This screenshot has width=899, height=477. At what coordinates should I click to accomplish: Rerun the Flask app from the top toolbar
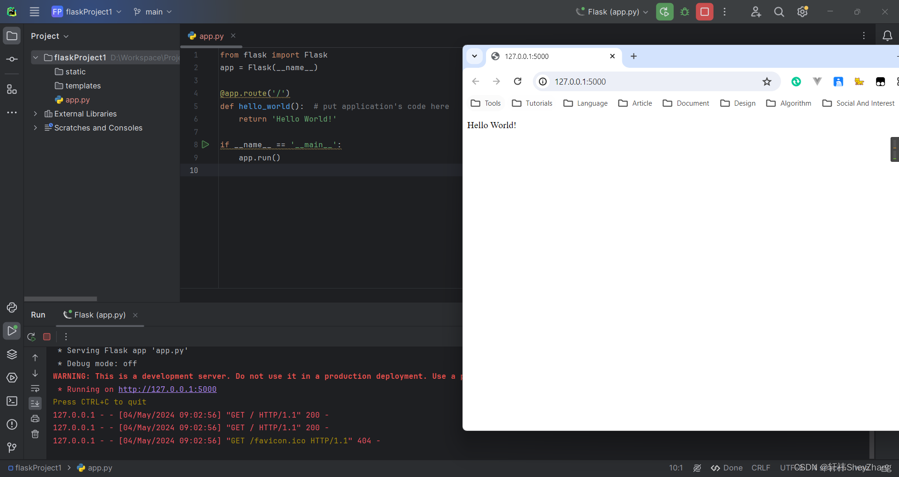pyautogui.click(x=664, y=12)
